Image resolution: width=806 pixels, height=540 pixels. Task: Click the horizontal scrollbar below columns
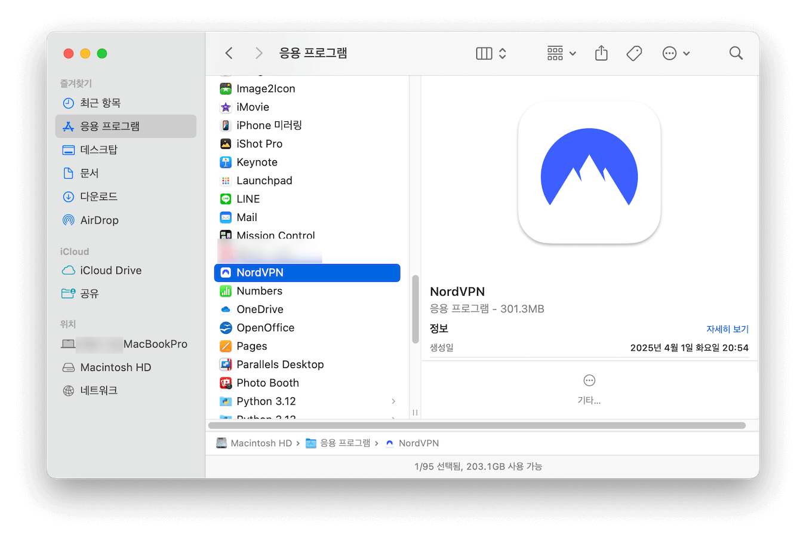coord(477,425)
